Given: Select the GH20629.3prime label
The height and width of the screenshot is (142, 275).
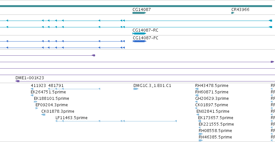Looking at the screenshot, I should click(212, 99).
